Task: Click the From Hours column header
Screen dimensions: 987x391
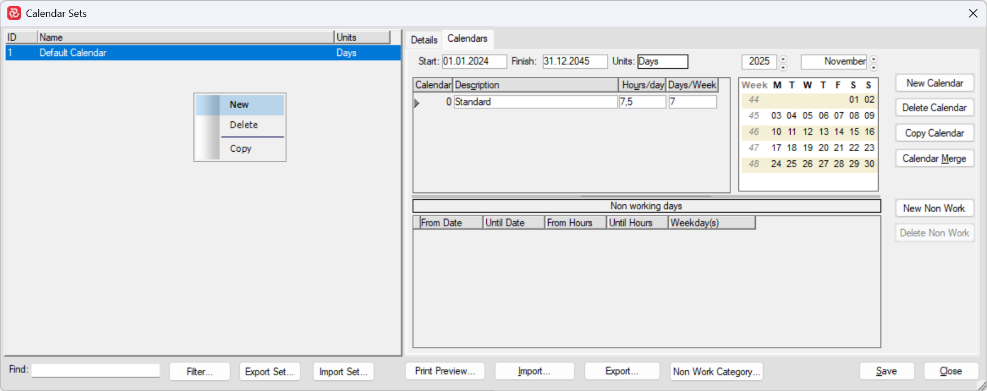Action: [576, 223]
